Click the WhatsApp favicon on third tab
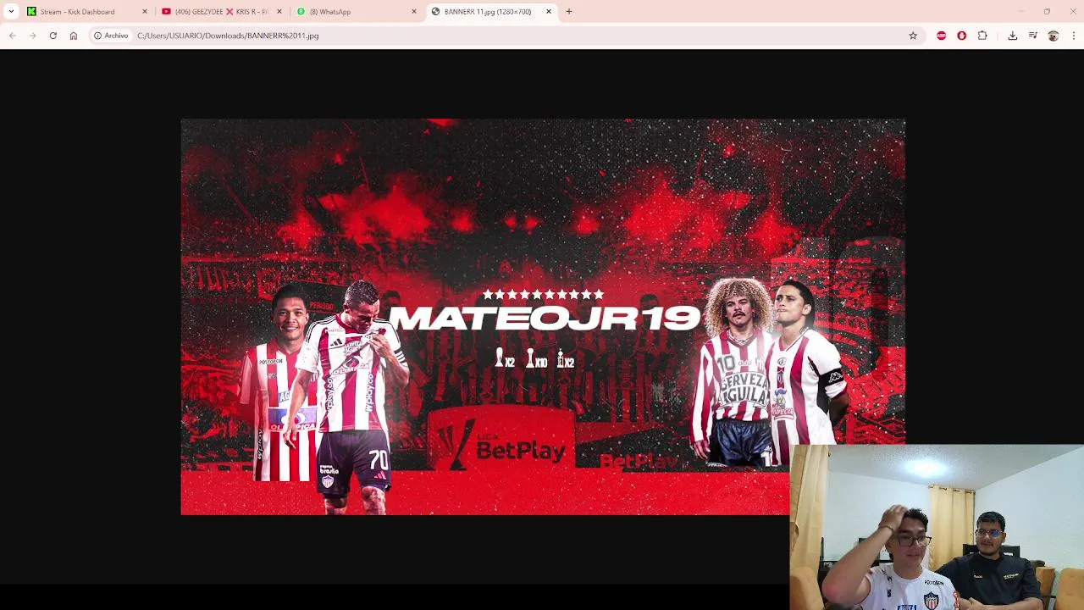The width and height of the screenshot is (1084, 610). (x=301, y=12)
